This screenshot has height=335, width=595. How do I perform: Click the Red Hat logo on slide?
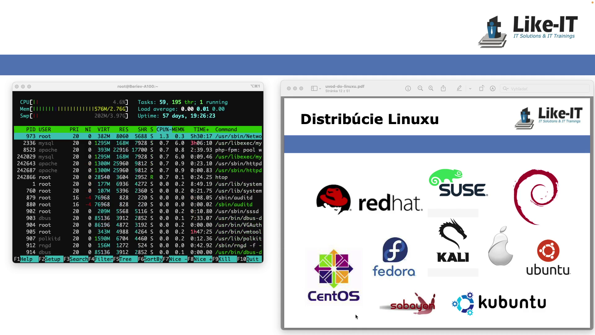pyautogui.click(x=369, y=200)
